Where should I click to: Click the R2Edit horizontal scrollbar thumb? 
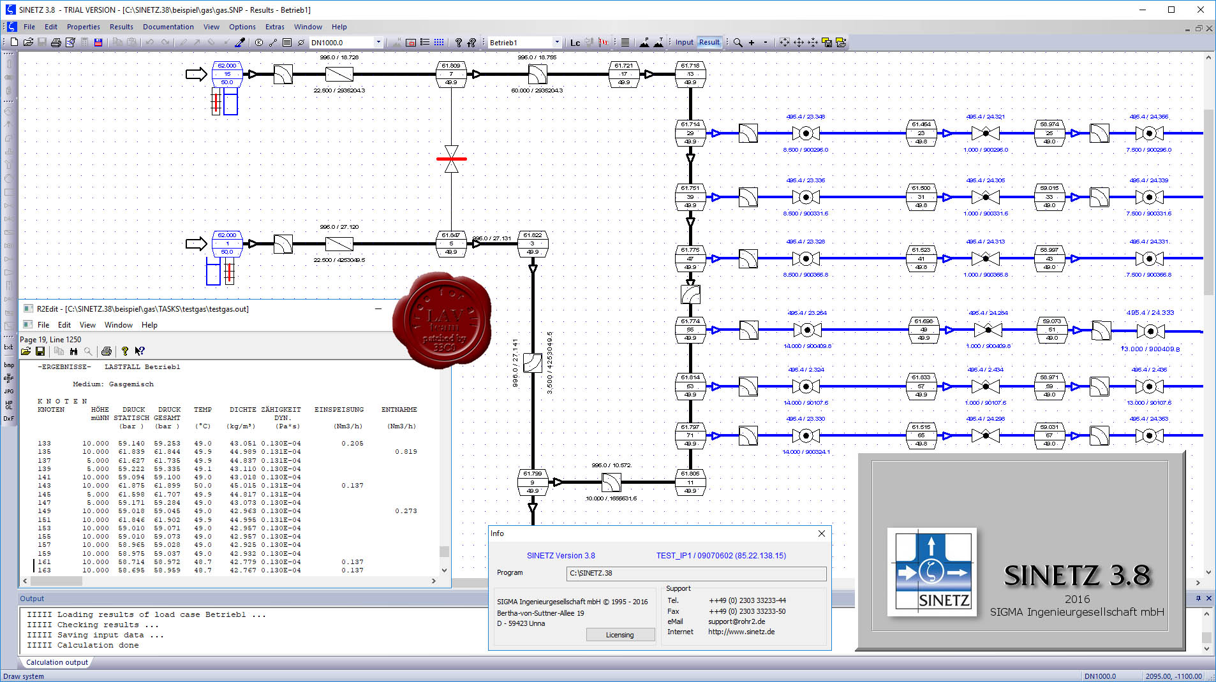point(57,581)
